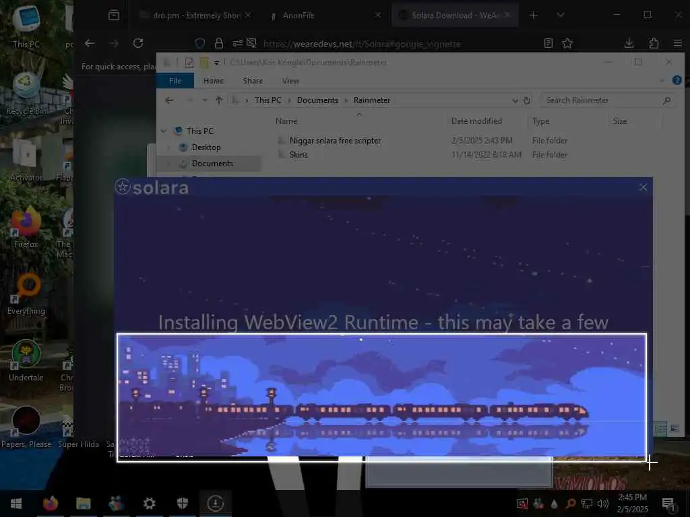This screenshot has height=517, width=690.
Task: Close the dro.pm tab
Action: (248, 15)
